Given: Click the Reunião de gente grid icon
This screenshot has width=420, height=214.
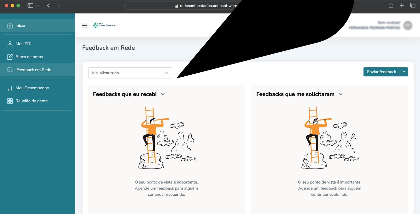Looking at the screenshot, I should coord(10,101).
